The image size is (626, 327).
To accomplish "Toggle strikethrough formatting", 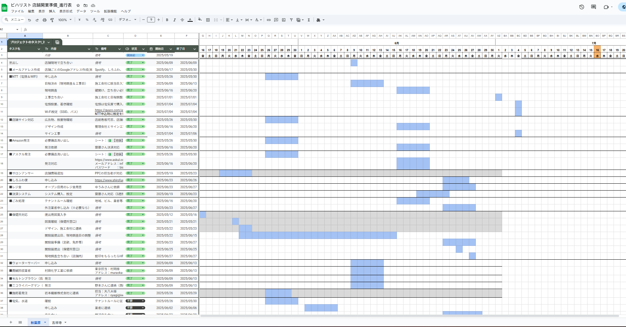I will coord(182,20).
